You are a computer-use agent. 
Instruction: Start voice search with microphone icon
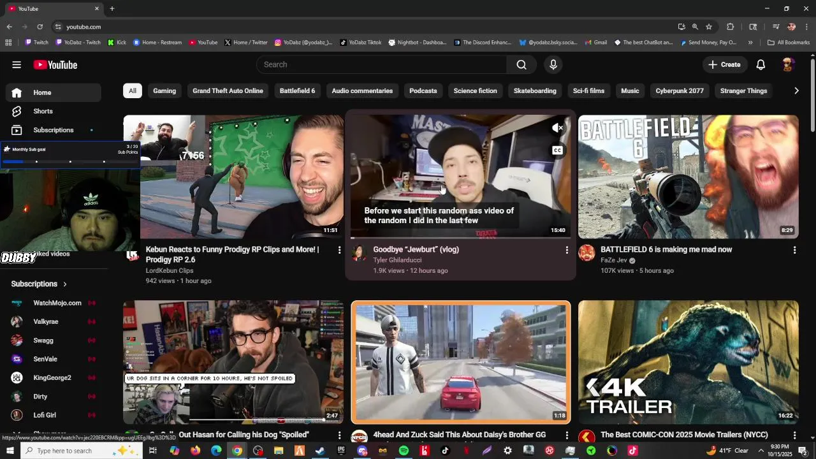coord(553,64)
